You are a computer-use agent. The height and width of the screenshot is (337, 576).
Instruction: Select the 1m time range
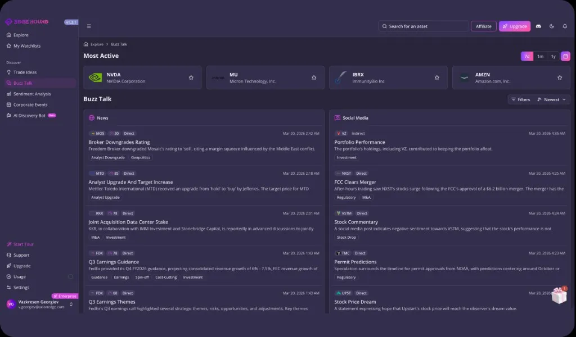pyautogui.click(x=539, y=56)
